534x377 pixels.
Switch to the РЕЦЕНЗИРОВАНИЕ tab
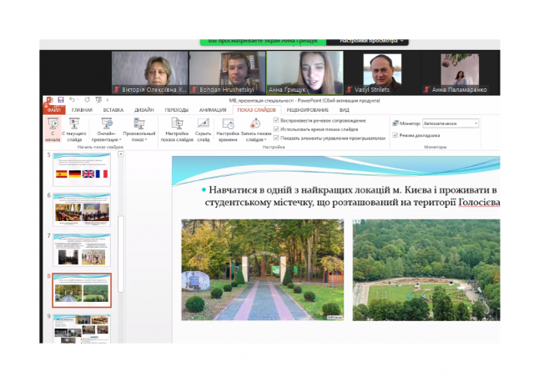coord(308,109)
